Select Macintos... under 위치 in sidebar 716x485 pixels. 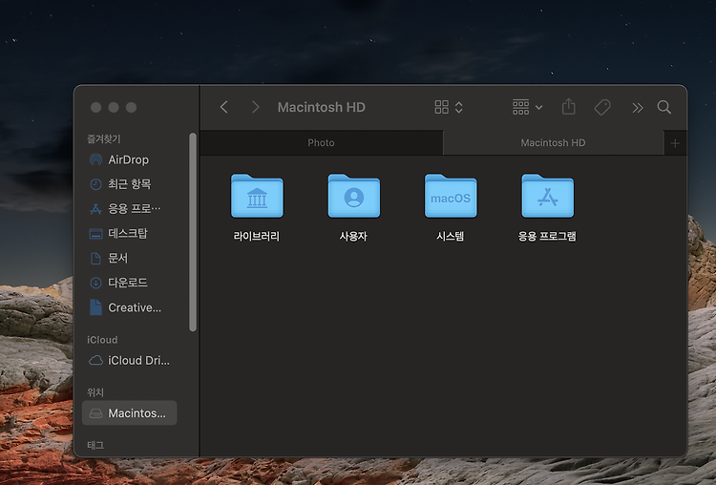click(x=130, y=412)
